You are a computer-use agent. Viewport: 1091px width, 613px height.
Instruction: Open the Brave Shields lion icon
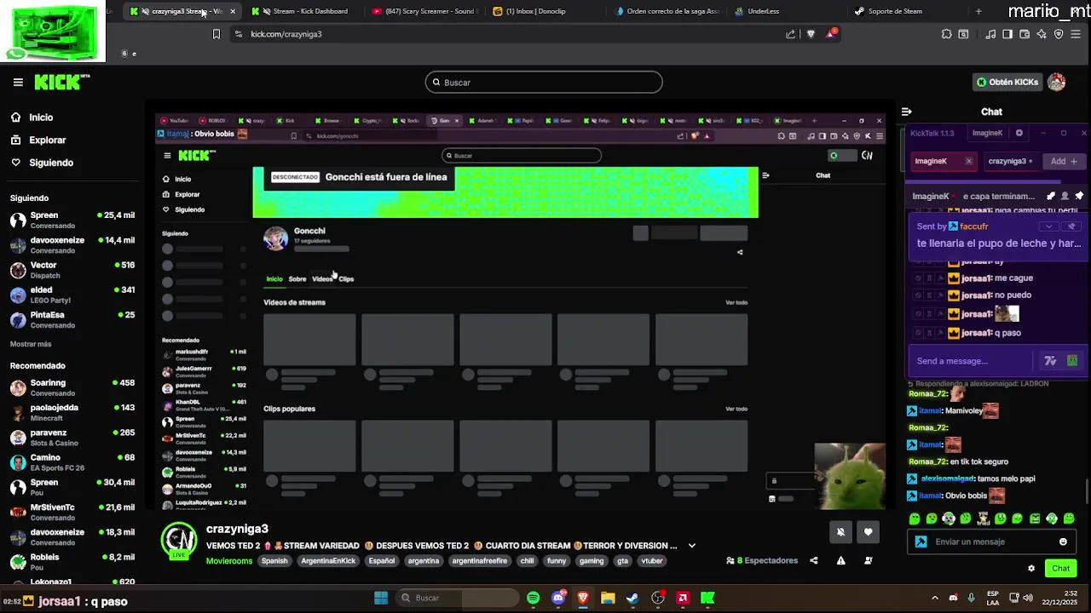pyautogui.click(x=811, y=34)
